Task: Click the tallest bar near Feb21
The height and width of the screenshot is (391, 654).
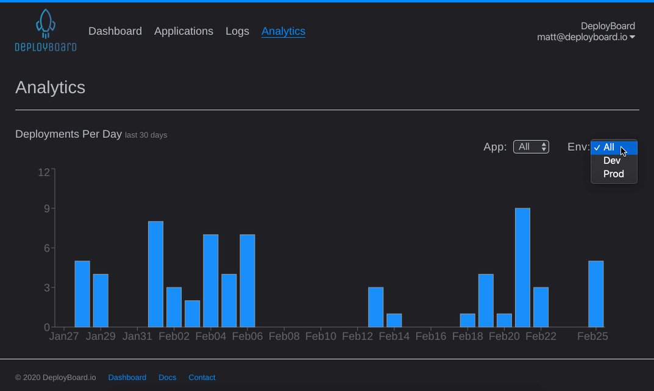Action: click(x=523, y=268)
